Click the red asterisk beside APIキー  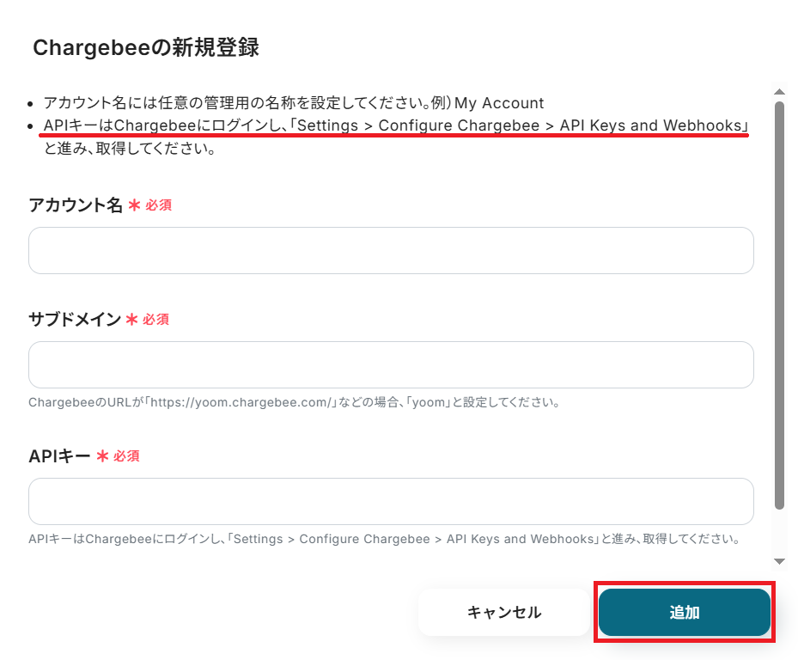(x=103, y=455)
